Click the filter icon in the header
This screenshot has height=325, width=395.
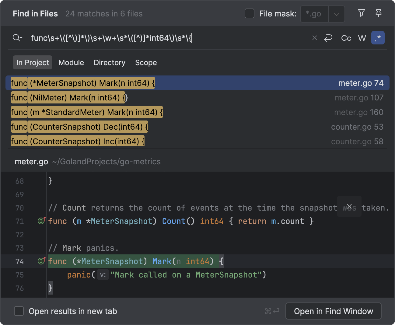point(361,13)
